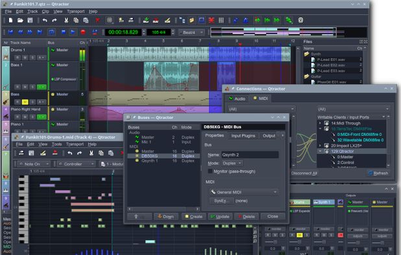The image size is (401, 255).
Task: Open Track Properties with the pencil icon
Action: pos(167,20)
